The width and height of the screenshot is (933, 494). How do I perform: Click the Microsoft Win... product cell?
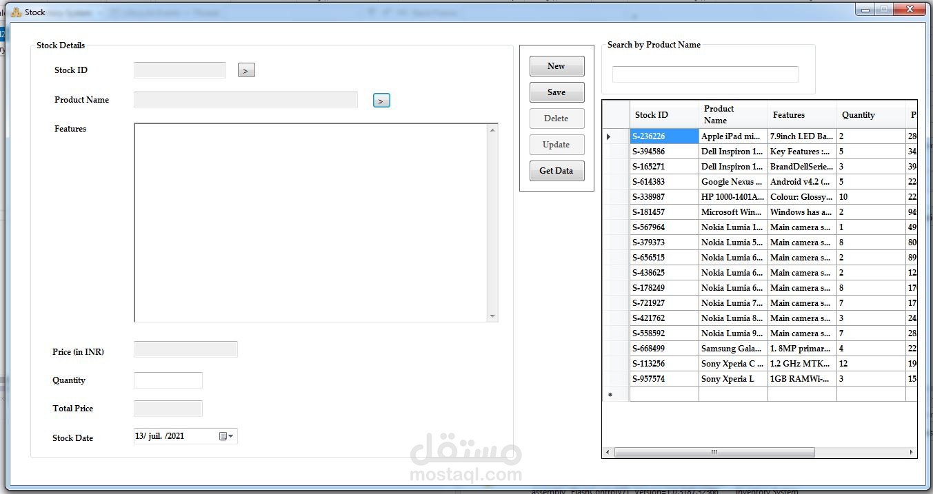click(x=733, y=212)
